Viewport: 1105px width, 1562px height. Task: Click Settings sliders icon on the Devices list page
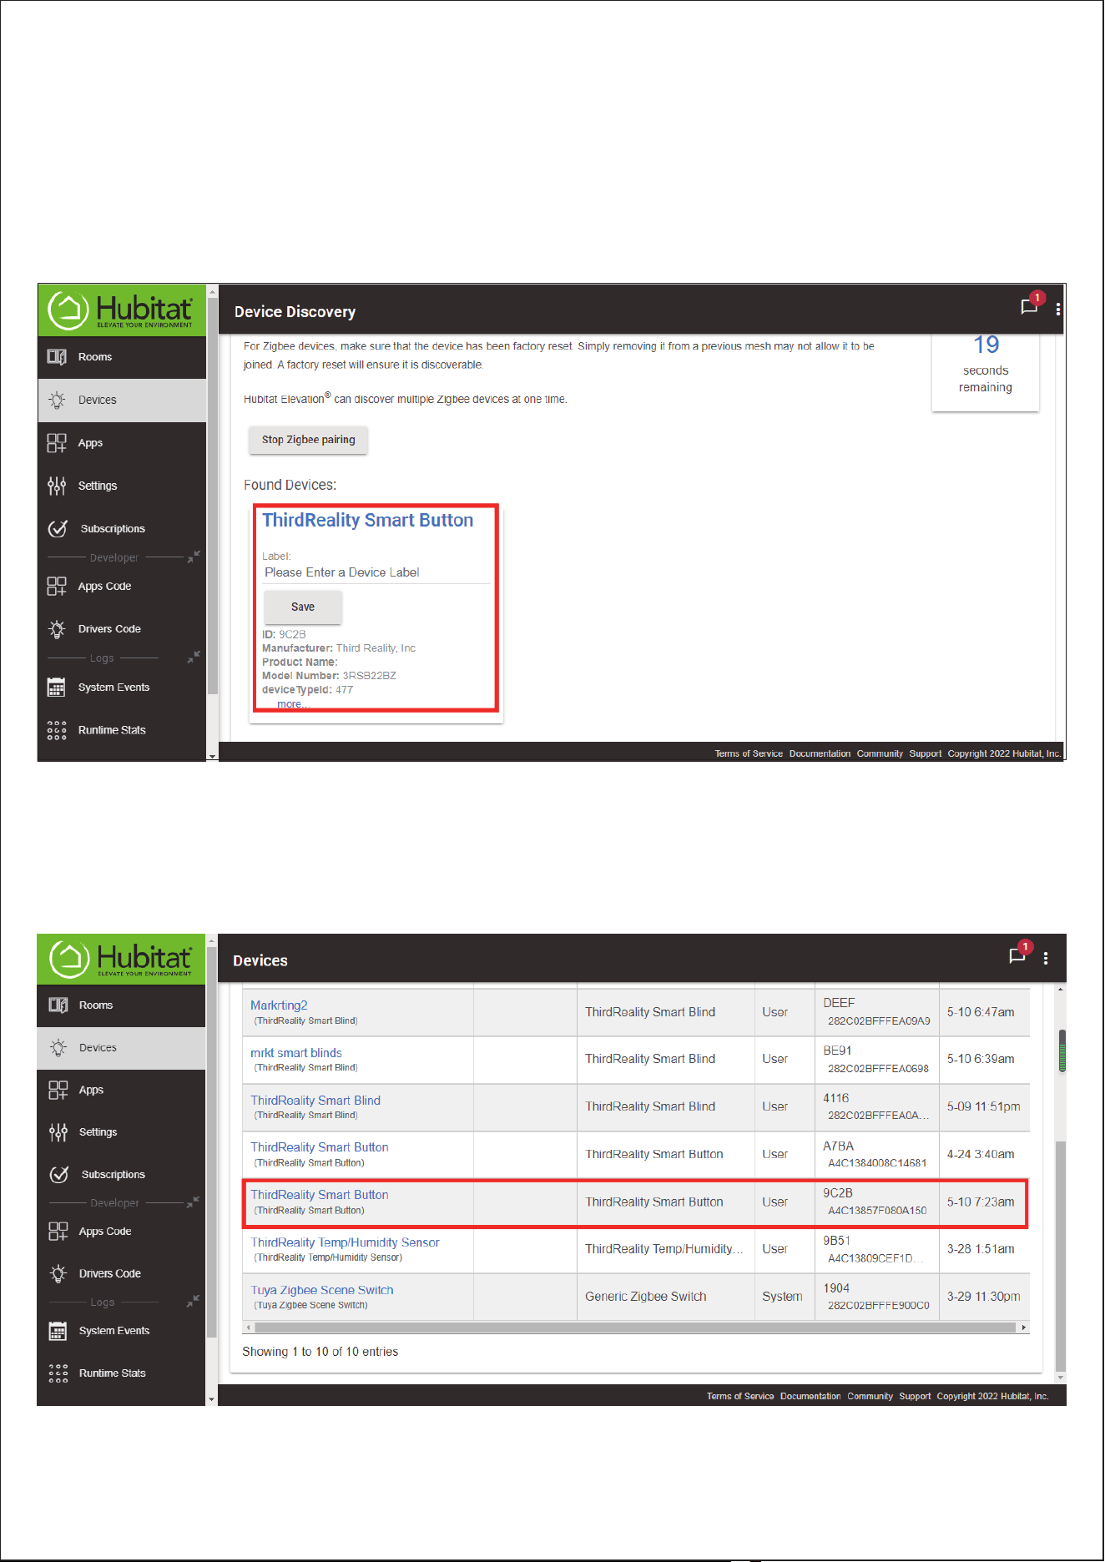click(x=58, y=1132)
